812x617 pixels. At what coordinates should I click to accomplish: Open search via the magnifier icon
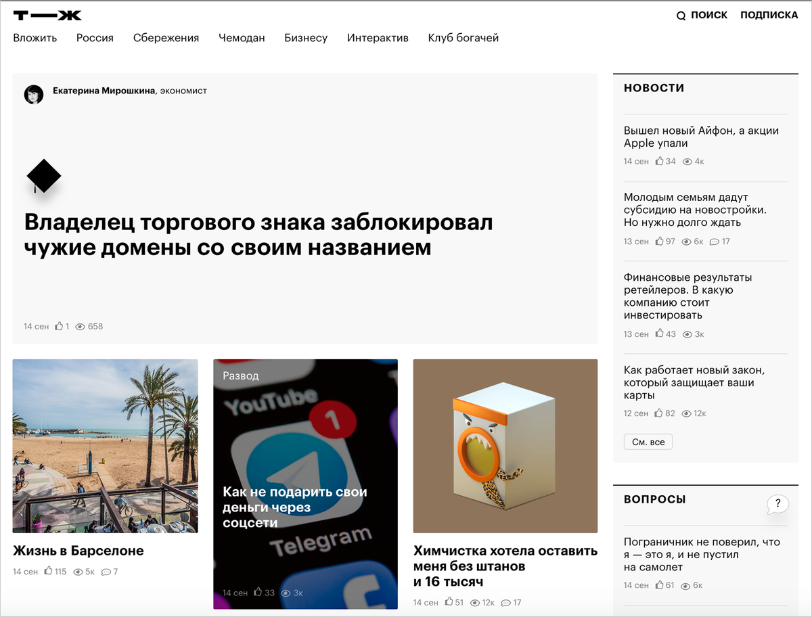681,16
